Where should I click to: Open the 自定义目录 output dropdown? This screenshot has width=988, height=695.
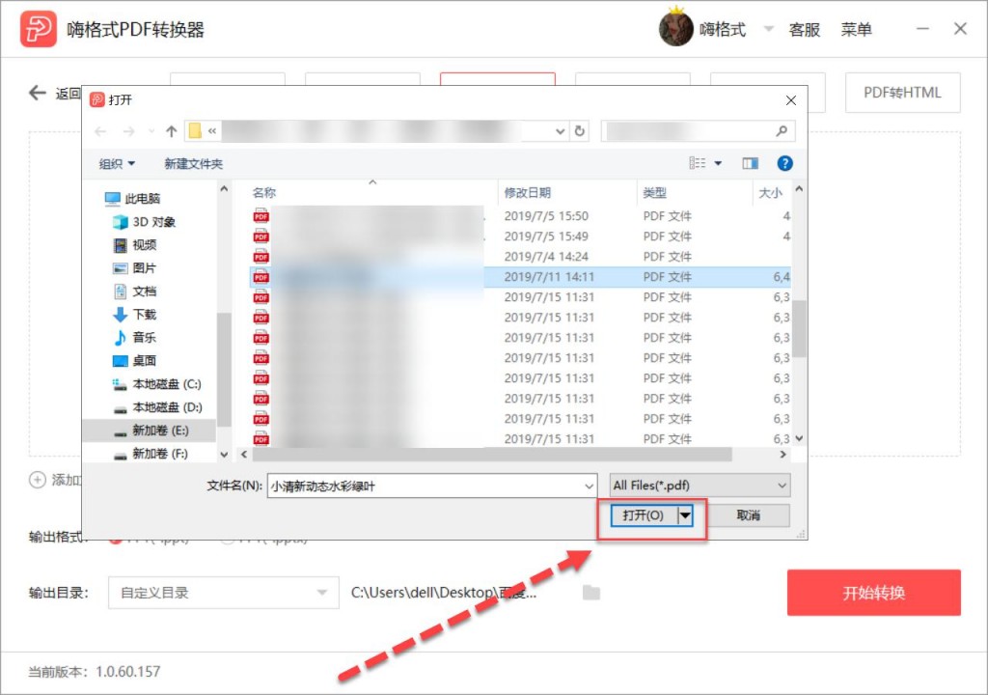point(224,593)
